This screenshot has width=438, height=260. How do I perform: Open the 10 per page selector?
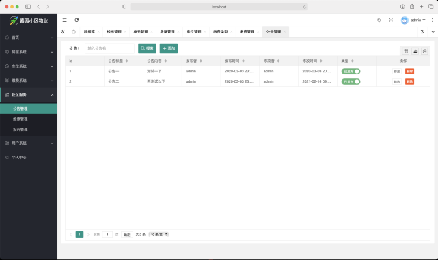coord(159,235)
